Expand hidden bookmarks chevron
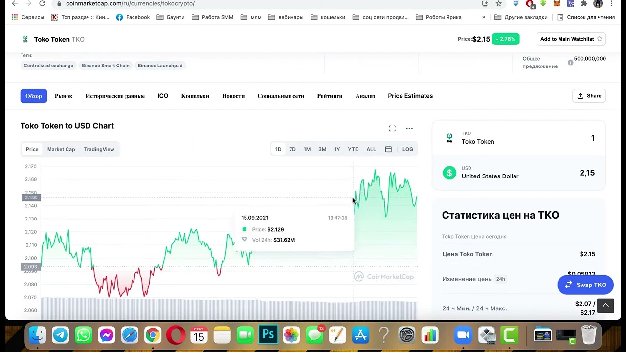Viewport: 626px width, 352px height. tap(484, 17)
